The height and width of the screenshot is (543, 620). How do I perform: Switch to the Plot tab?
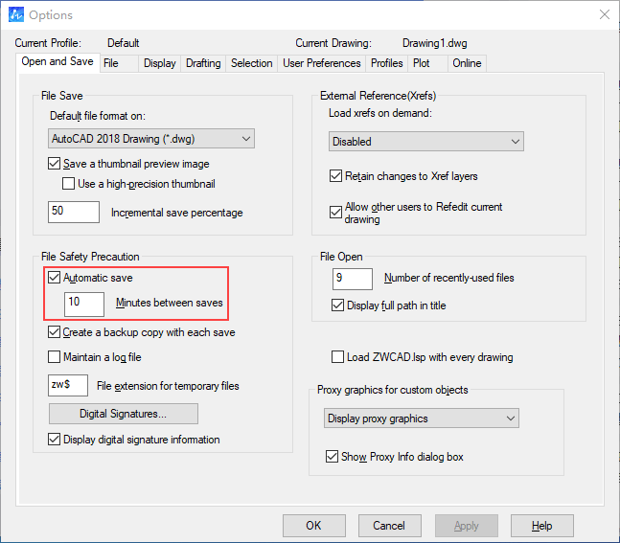pos(427,63)
